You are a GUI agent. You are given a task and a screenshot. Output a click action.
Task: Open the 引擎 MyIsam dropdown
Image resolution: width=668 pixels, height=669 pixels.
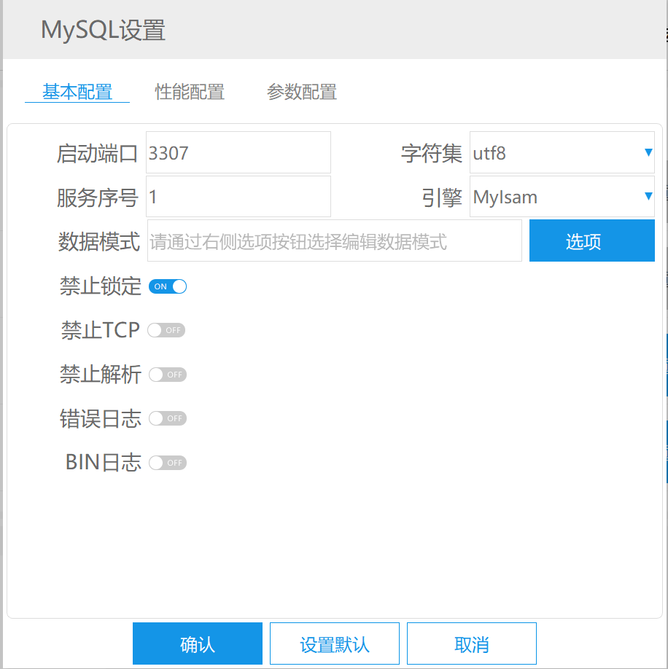(562, 197)
